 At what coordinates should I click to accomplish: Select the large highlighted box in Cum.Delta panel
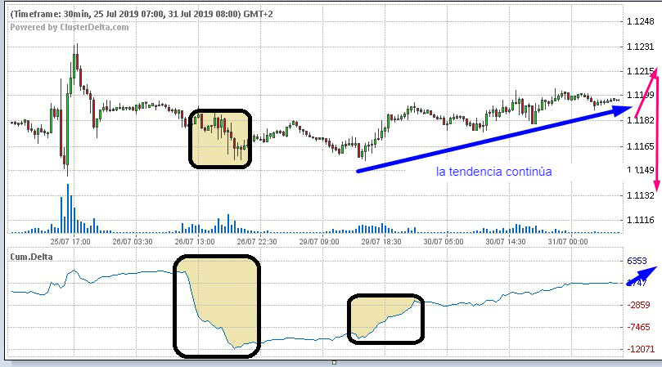coord(217,306)
